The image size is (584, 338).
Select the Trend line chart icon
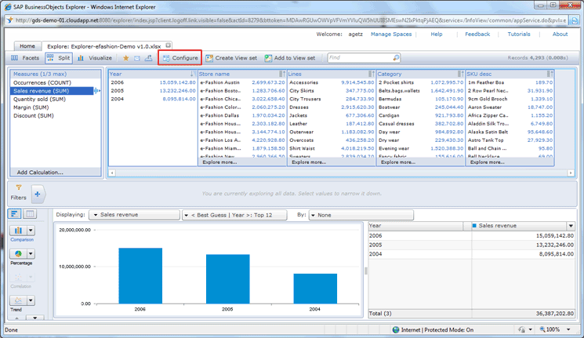(x=18, y=300)
